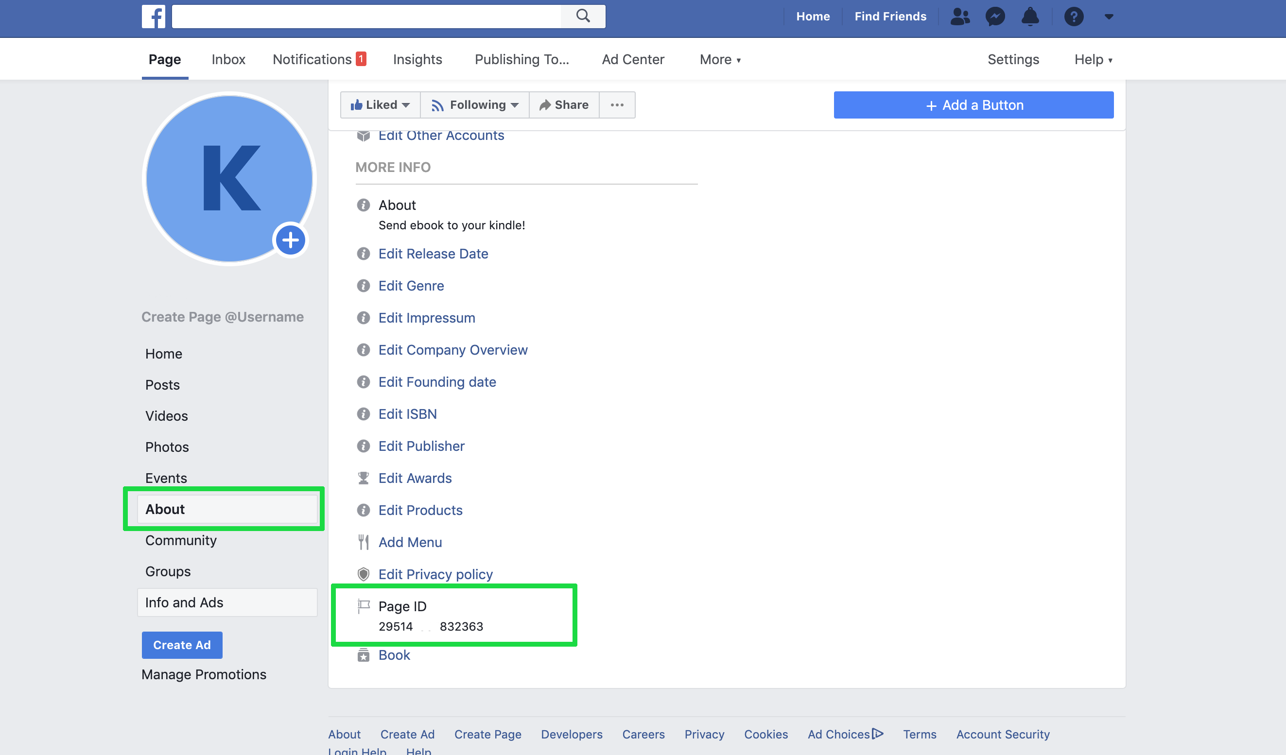The width and height of the screenshot is (1286, 755).
Task: Open the quick help question-mark icon
Action: click(1074, 17)
